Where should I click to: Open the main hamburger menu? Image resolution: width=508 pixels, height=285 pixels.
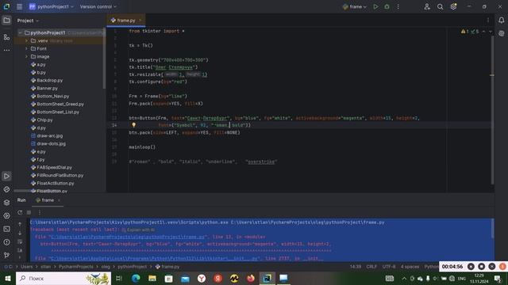19,6
